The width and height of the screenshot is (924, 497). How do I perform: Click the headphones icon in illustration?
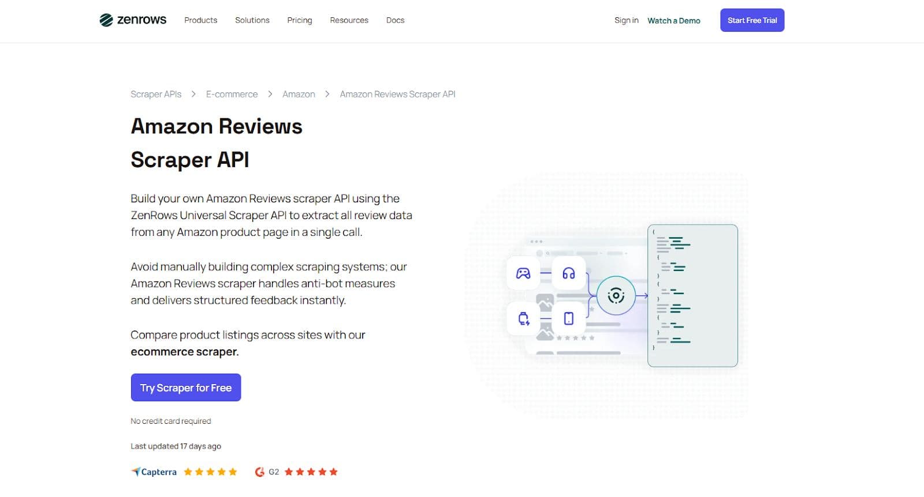(569, 273)
